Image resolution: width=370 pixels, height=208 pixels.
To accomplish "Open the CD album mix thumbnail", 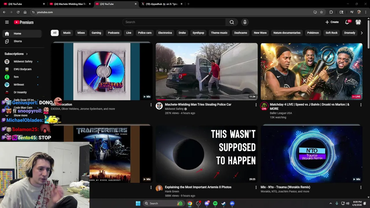I will (101, 71).
